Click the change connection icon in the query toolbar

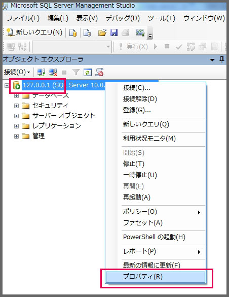click(22, 47)
